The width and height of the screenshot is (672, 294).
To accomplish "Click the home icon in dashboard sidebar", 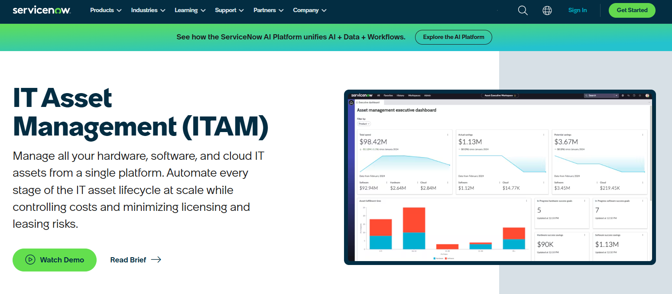I will coord(351,103).
